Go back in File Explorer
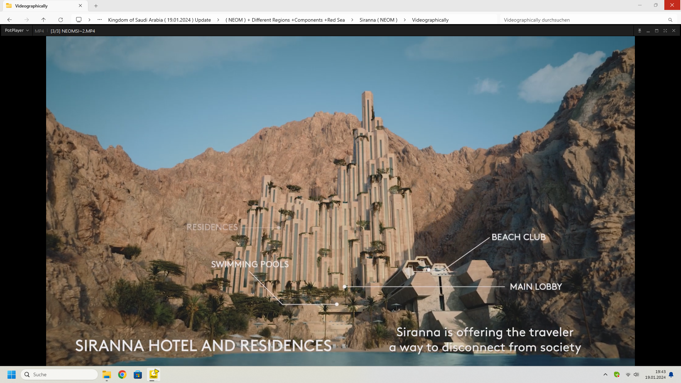 point(10,20)
